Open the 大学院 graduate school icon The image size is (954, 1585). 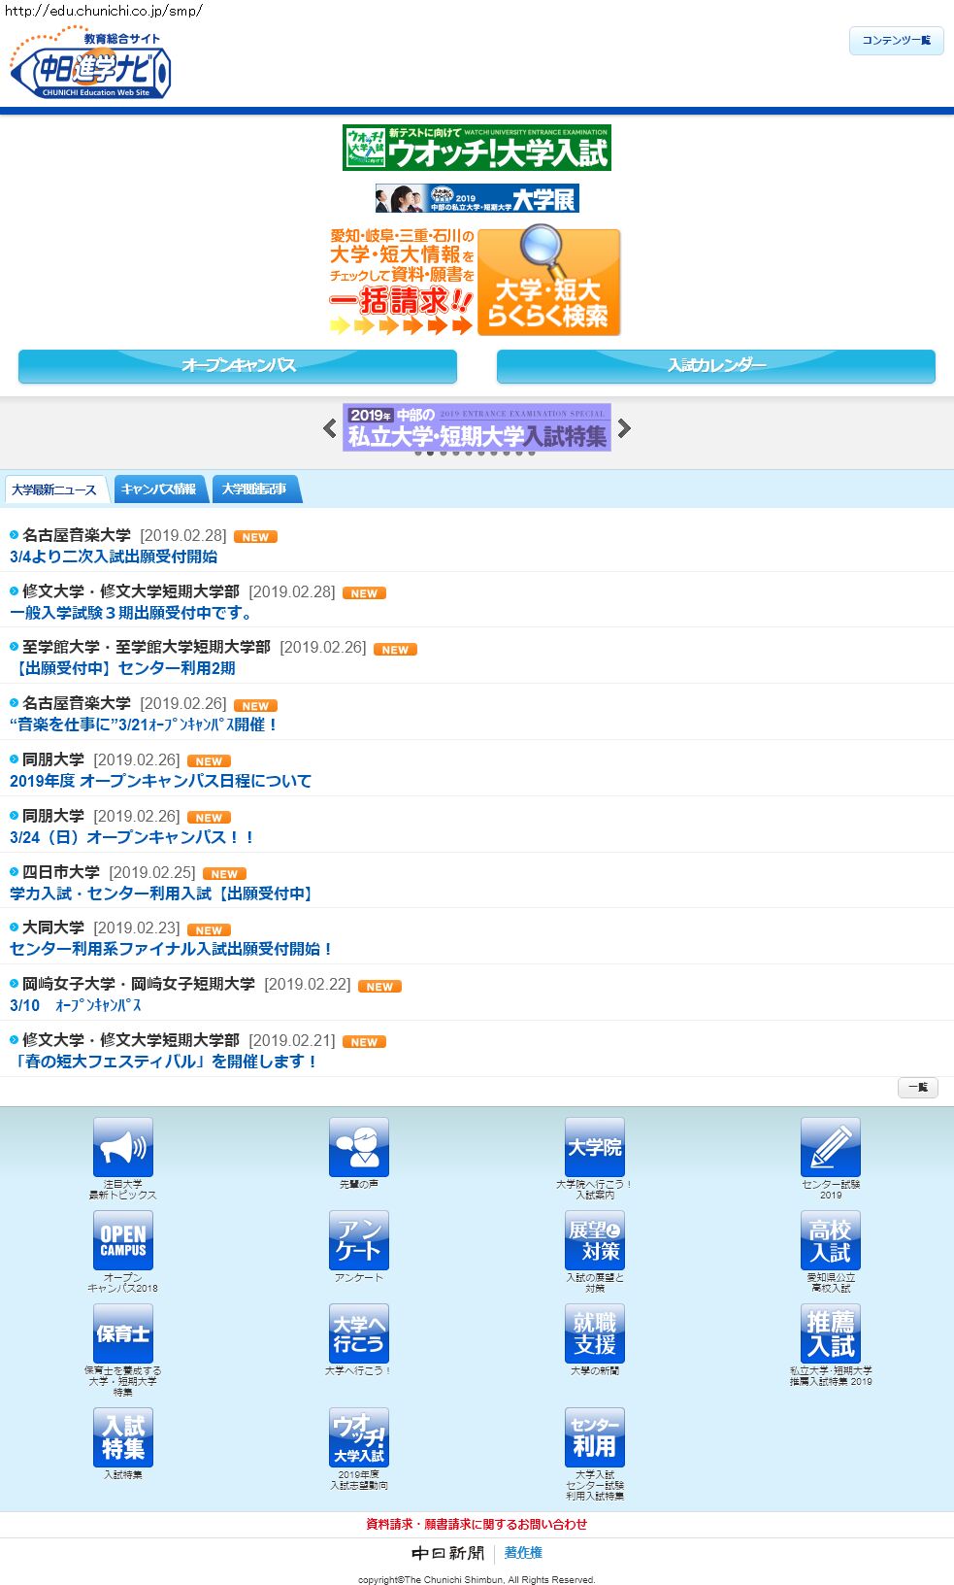point(595,1147)
